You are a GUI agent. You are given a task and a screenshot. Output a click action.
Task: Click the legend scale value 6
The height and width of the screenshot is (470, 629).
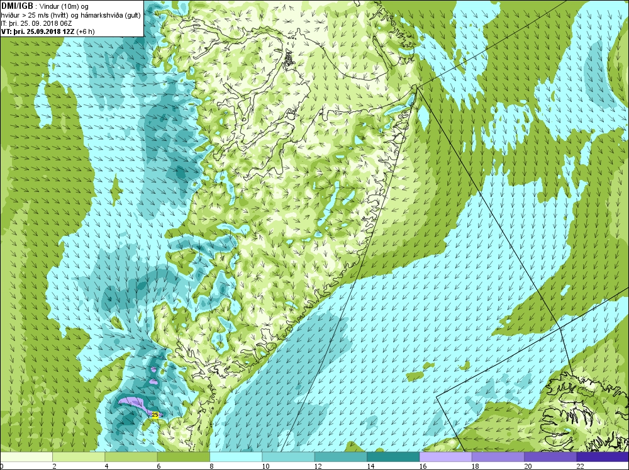[159, 466]
